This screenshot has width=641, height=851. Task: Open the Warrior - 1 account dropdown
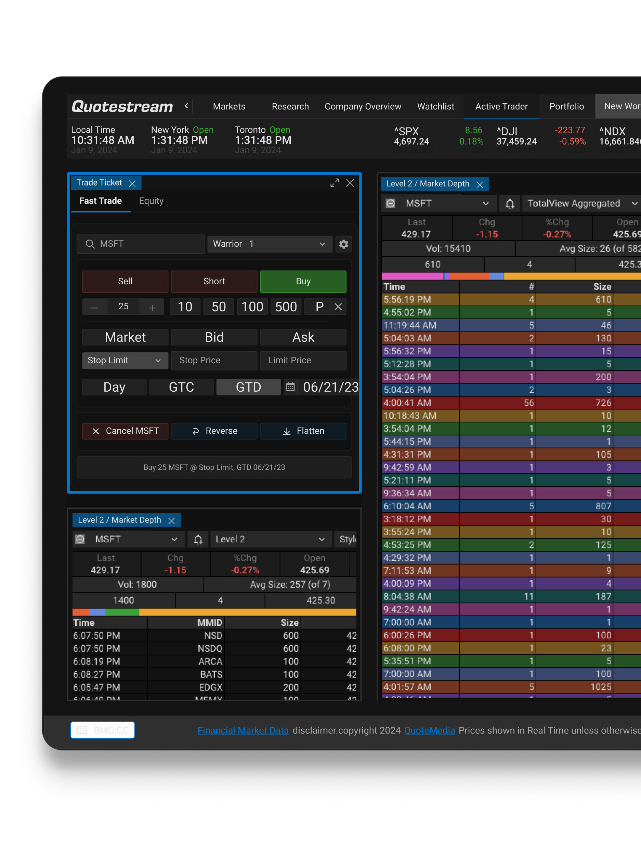270,244
